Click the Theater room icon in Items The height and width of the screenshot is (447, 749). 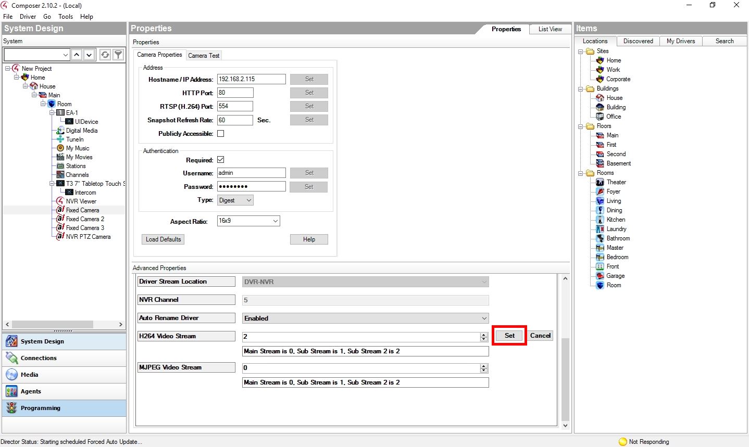pyautogui.click(x=600, y=182)
